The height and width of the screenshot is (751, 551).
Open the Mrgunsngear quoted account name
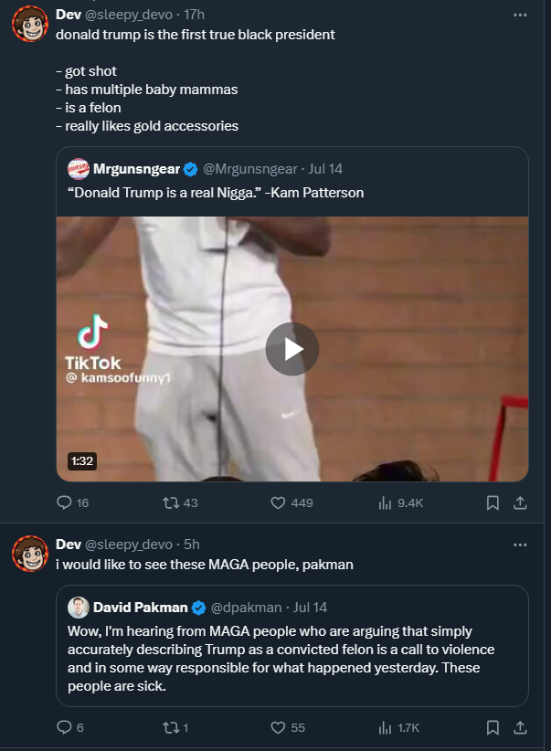[x=136, y=169]
